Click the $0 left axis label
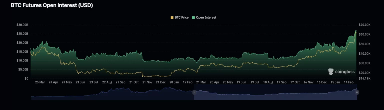Screen dimensions: 384x110 tap(26, 78)
